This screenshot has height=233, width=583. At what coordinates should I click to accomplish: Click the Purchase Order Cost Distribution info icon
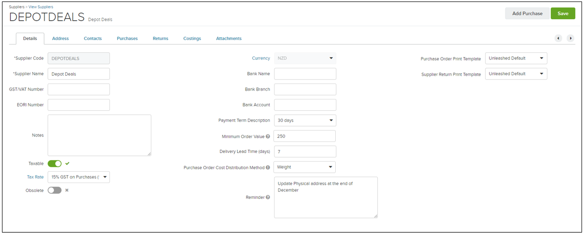click(268, 168)
